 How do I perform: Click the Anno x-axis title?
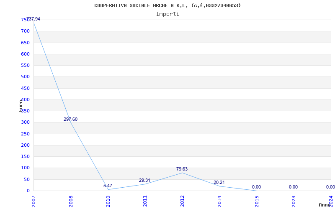tap(325, 205)
